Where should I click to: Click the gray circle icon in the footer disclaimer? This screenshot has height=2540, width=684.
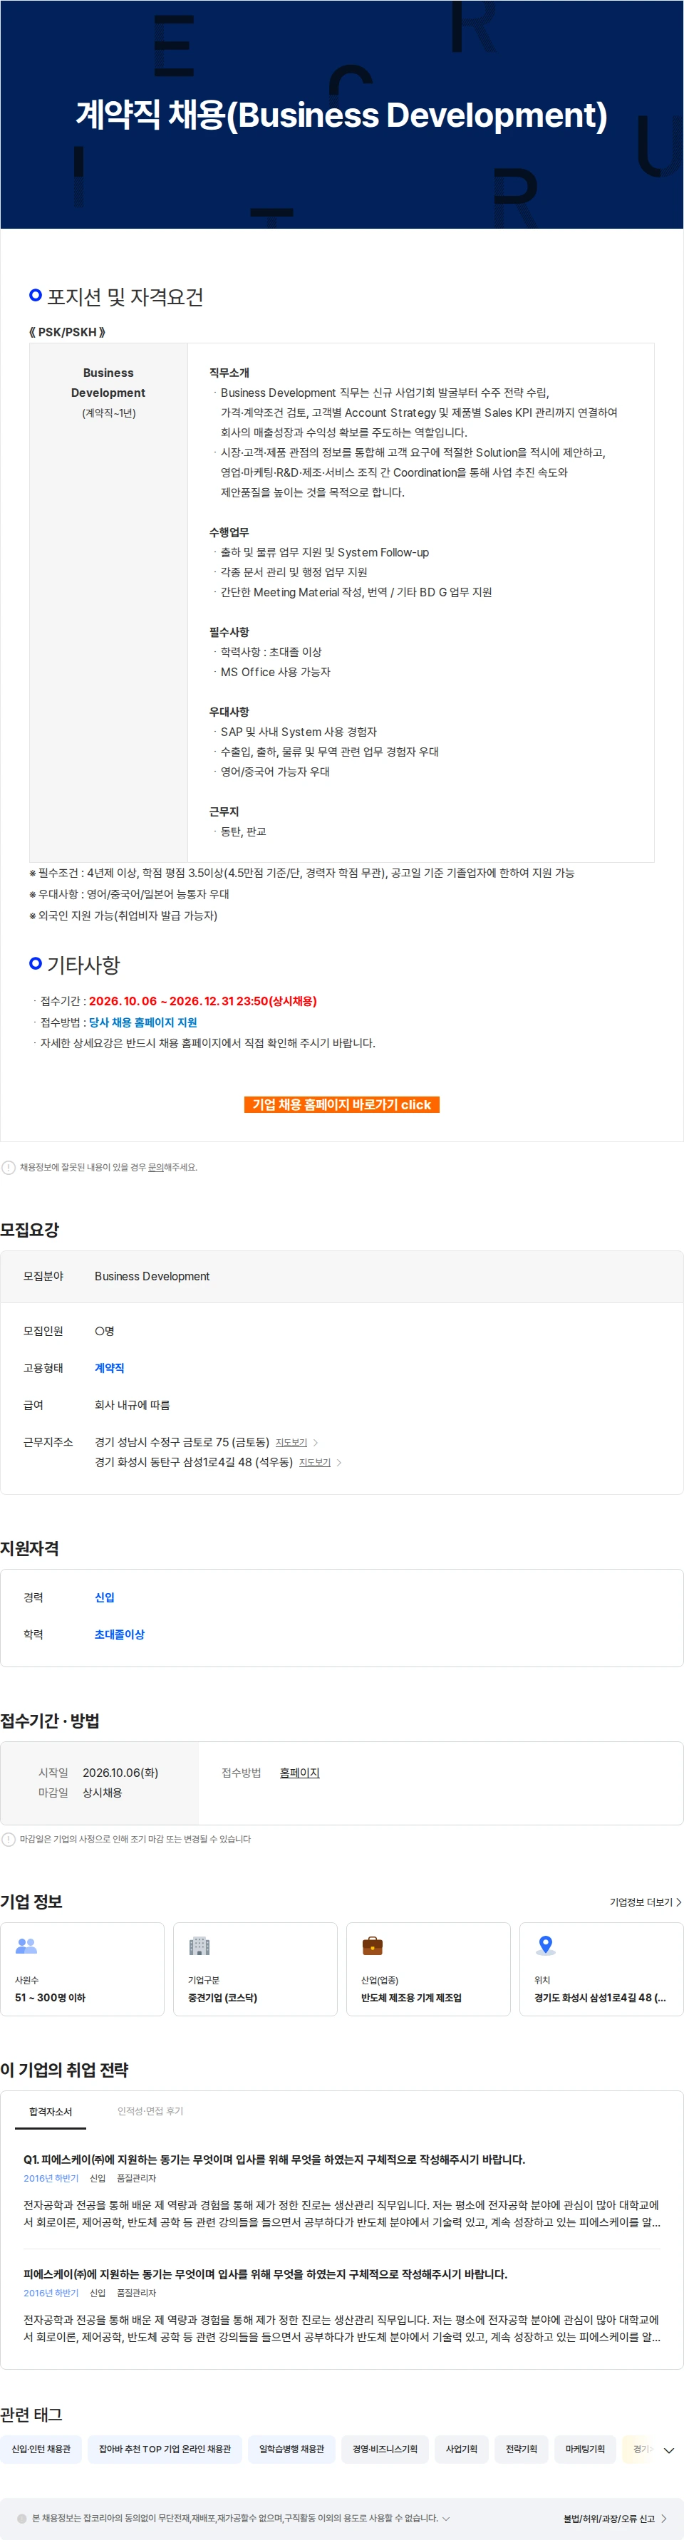tap(21, 2519)
